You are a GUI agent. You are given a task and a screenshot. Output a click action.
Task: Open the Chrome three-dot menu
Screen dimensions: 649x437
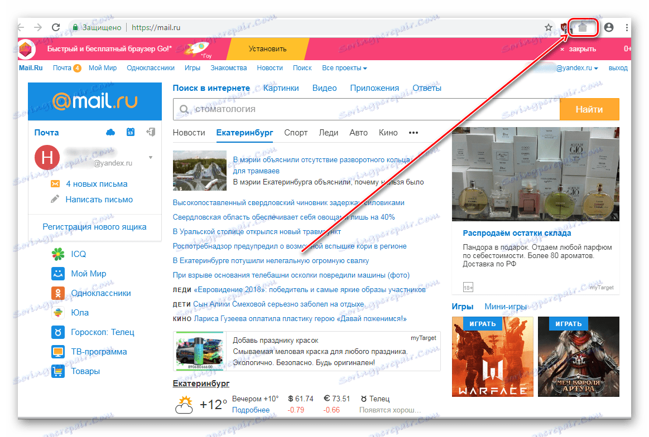(627, 27)
